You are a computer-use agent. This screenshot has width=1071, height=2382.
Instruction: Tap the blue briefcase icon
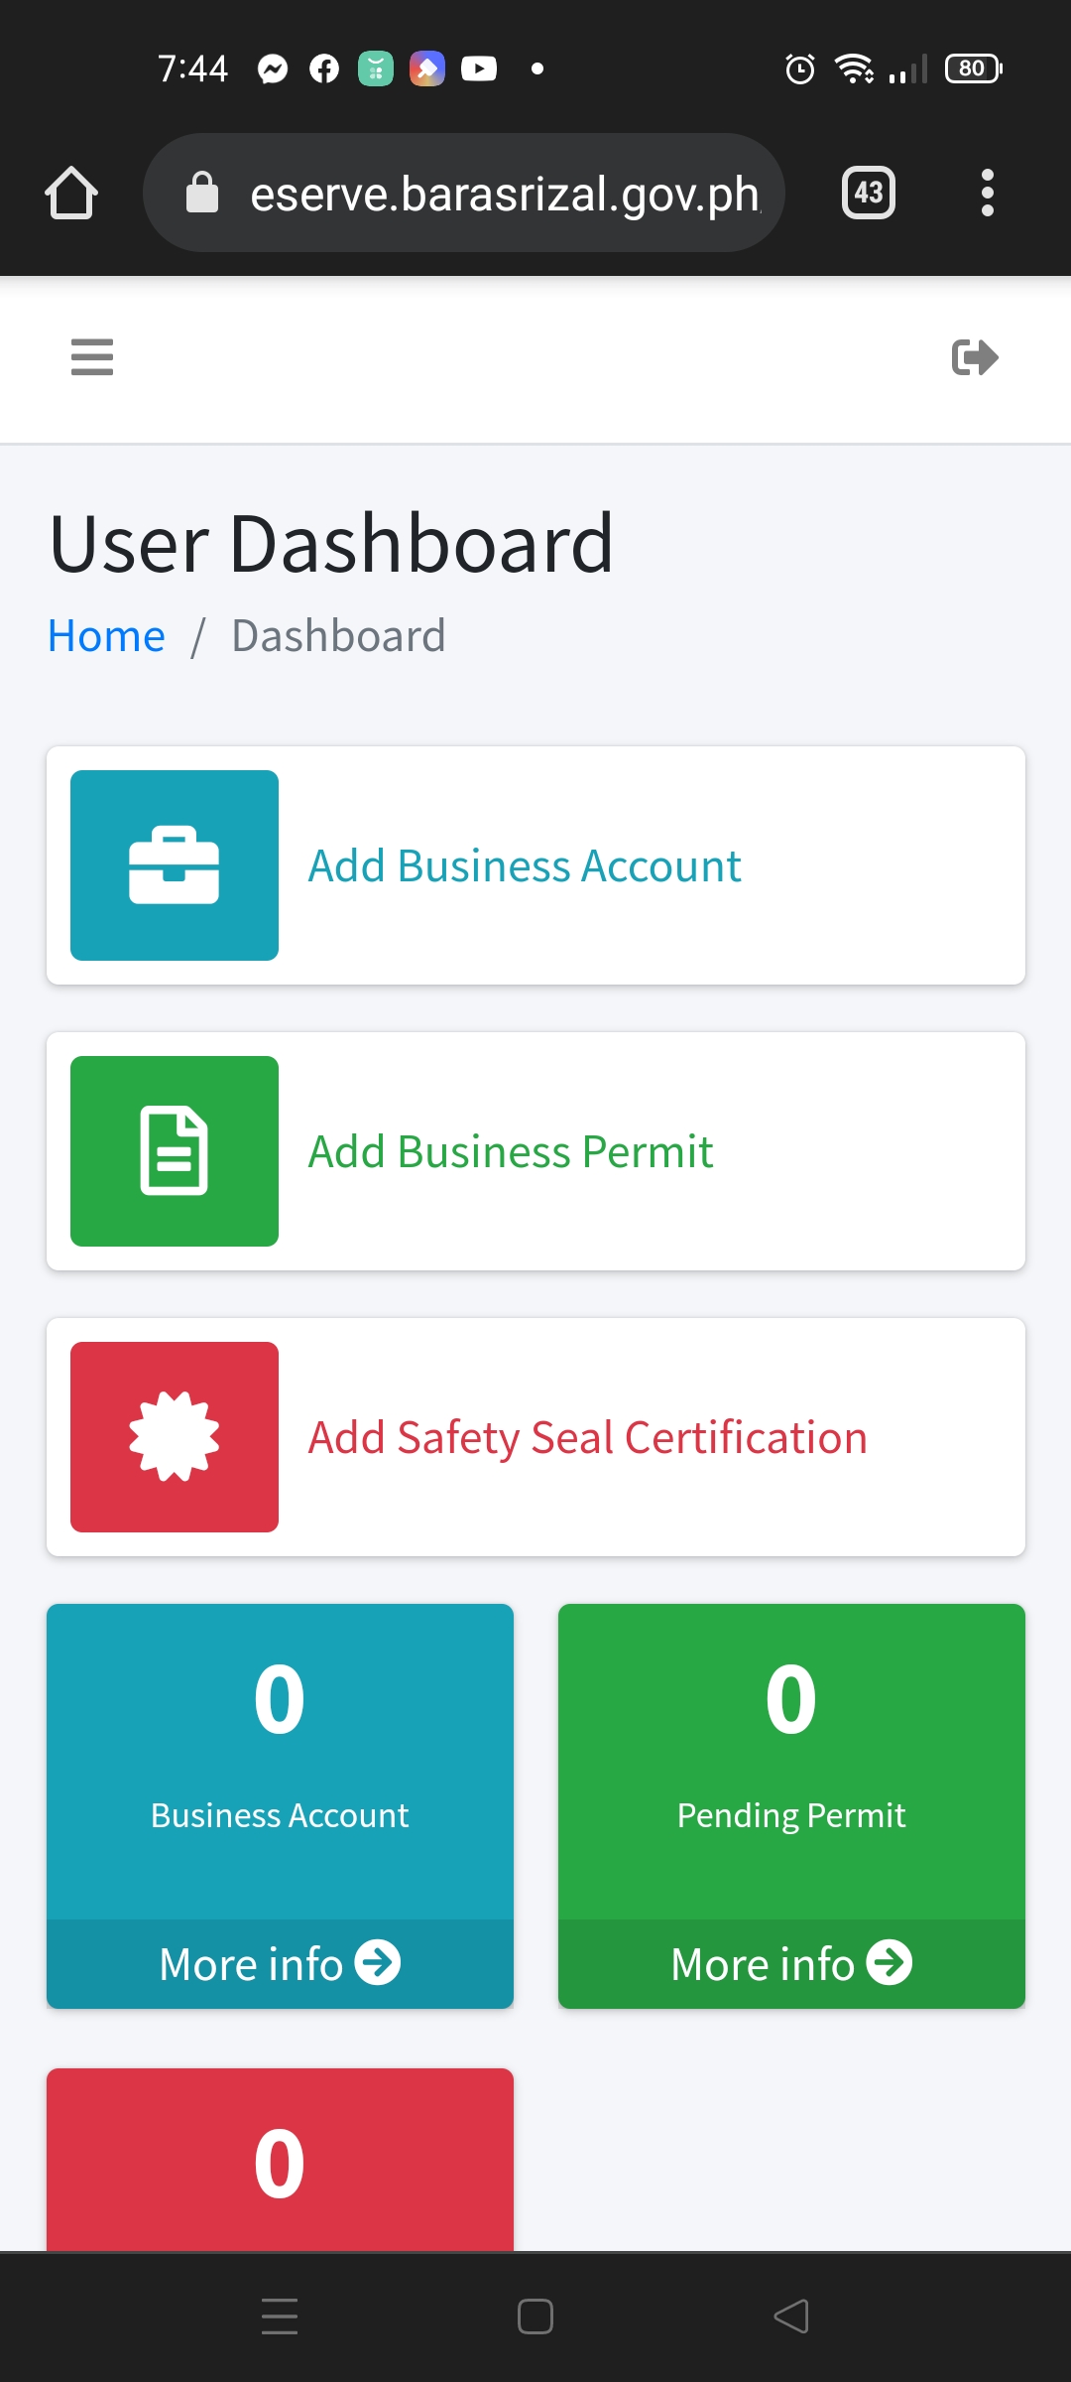pos(175,865)
